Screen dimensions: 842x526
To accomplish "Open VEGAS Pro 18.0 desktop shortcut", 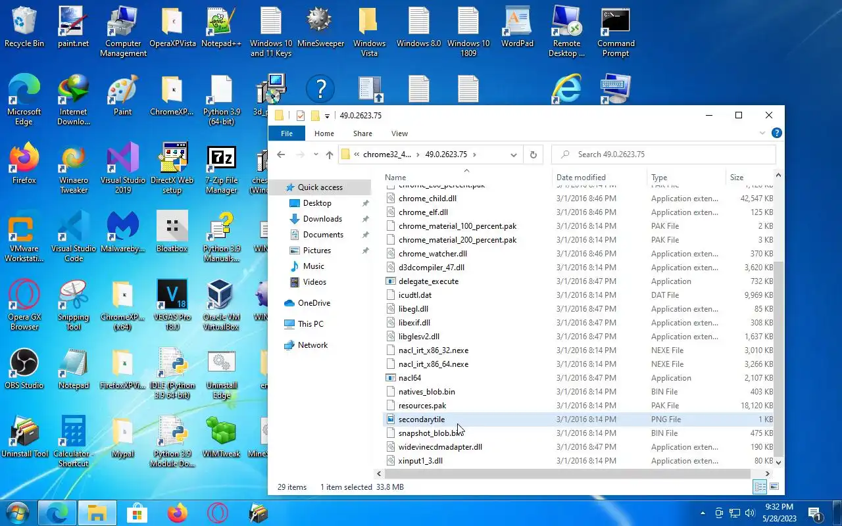I will click(172, 305).
